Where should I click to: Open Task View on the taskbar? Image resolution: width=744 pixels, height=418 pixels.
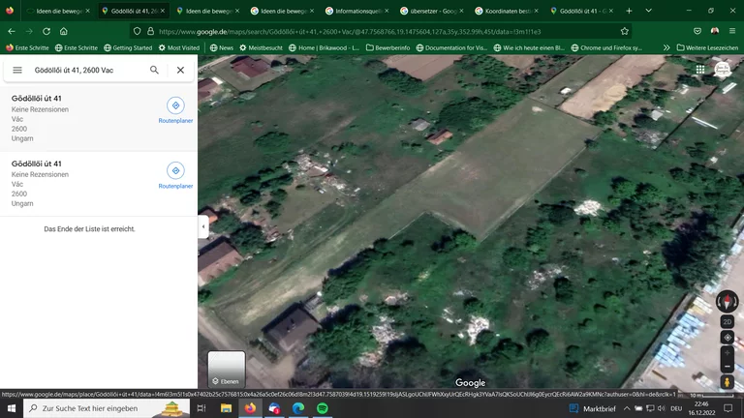point(201,408)
